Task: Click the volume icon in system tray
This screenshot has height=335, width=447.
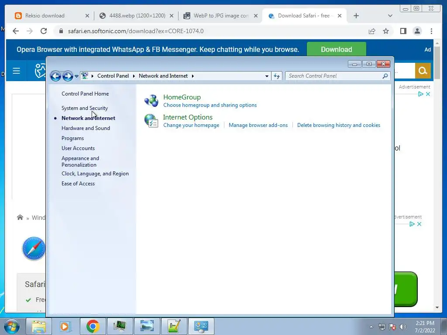Action: click(x=403, y=327)
